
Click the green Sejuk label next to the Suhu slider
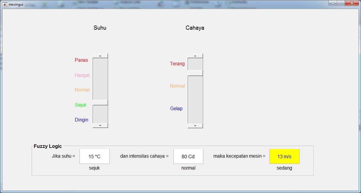(x=81, y=105)
